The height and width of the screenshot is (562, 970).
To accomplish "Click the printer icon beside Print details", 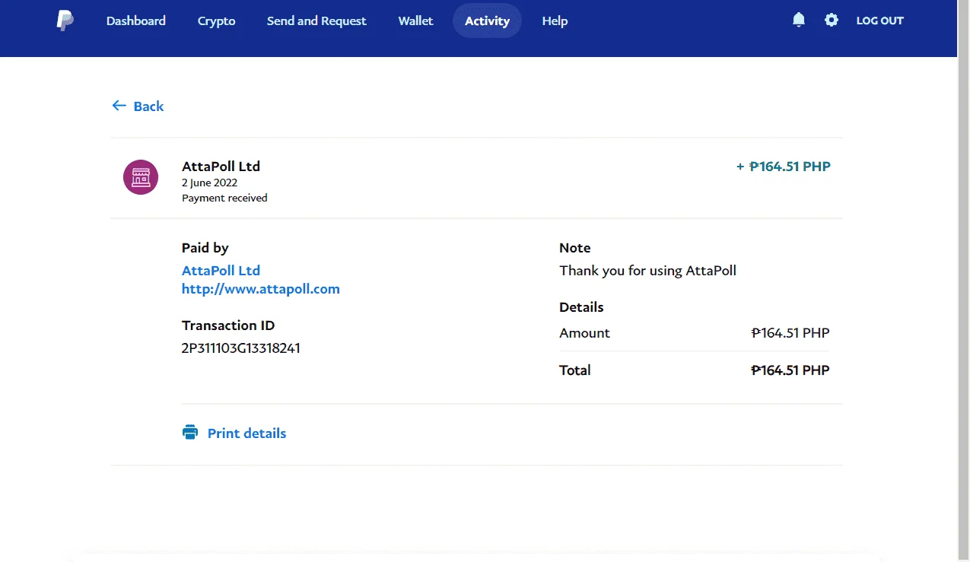I will (x=190, y=433).
